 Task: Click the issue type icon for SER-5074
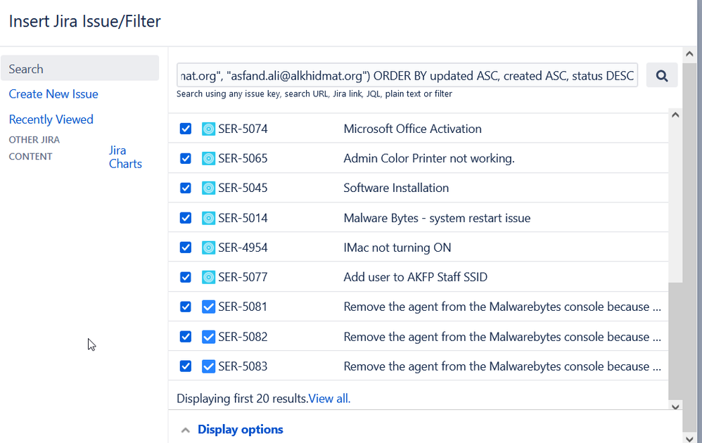point(208,129)
